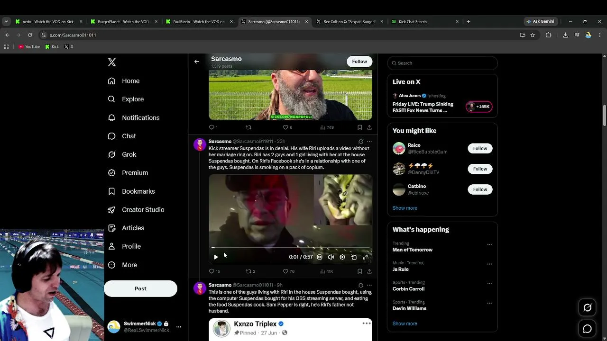The height and width of the screenshot is (341, 607).
Task: Open options for Kxnzo Triplex embedded post
Action: (x=367, y=323)
